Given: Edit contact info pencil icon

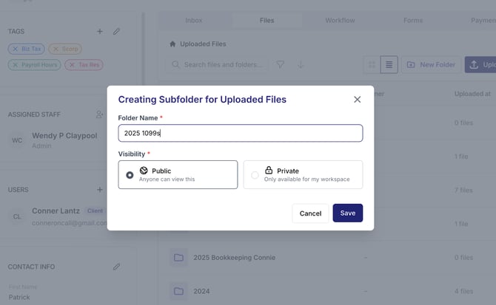Looking at the screenshot, I should [116, 267].
